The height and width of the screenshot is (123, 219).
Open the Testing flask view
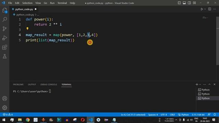click(4, 56)
